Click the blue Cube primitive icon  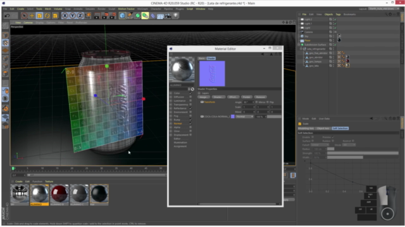point(122,16)
